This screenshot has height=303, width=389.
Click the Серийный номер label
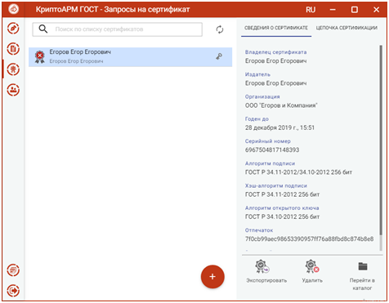[x=268, y=141]
